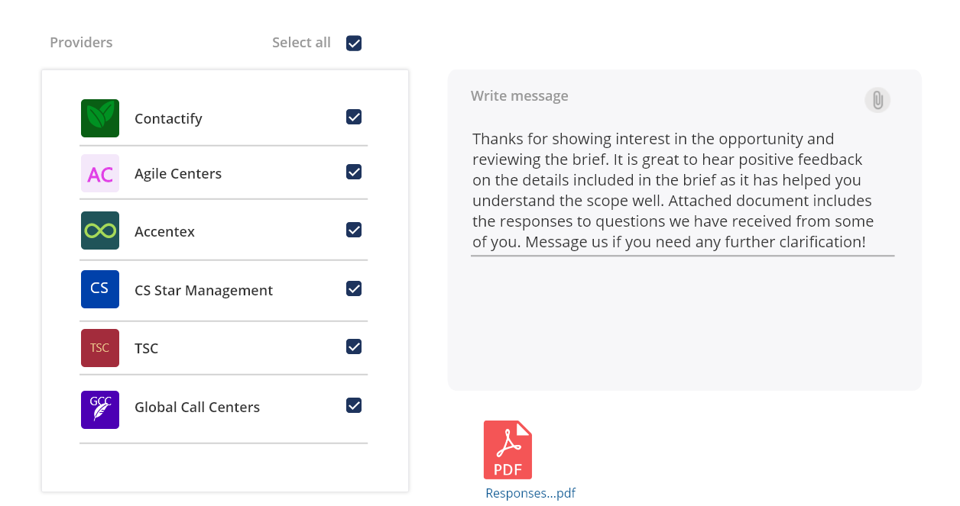This screenshot has width=960, height=506.
Task: Uncheck Global Call Centers
Action: point(353,405)
